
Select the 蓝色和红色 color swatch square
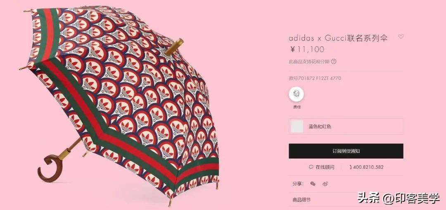click(x=297, y=126)
